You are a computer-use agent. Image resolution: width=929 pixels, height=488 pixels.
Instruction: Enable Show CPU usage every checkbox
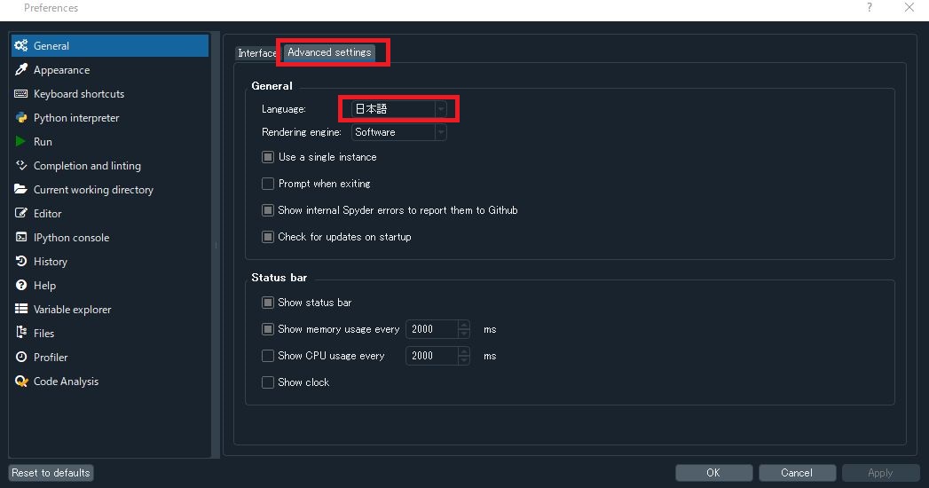268,355
